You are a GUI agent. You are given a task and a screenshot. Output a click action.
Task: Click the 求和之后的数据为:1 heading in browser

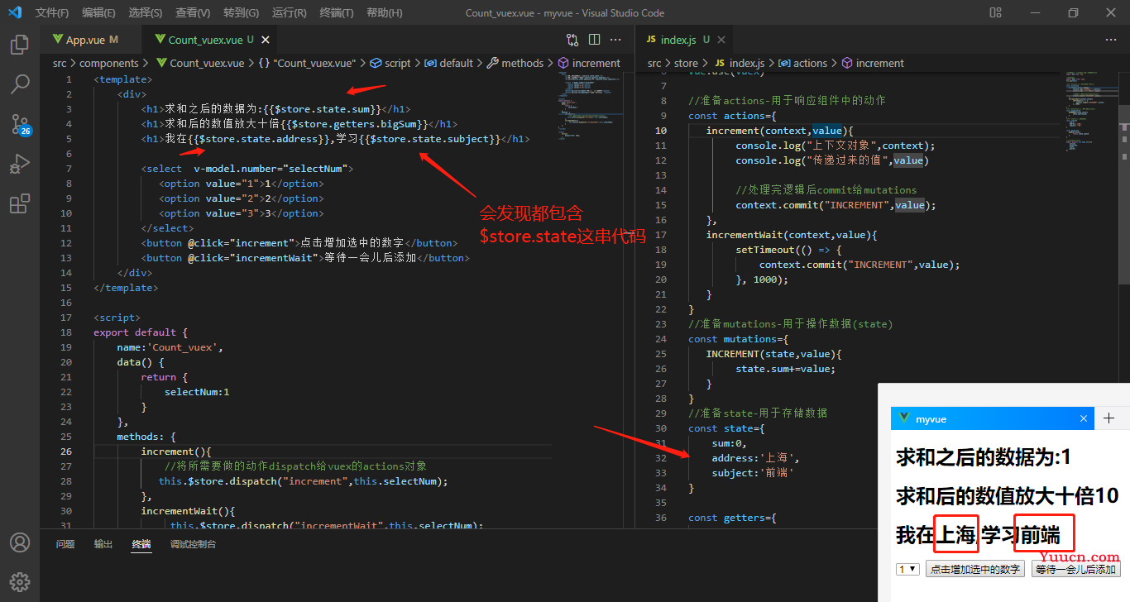pyautogui.click(x=984, y=457)
